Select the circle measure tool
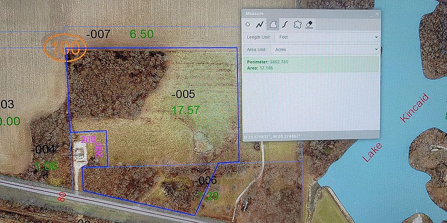 [x=248, y=25]
